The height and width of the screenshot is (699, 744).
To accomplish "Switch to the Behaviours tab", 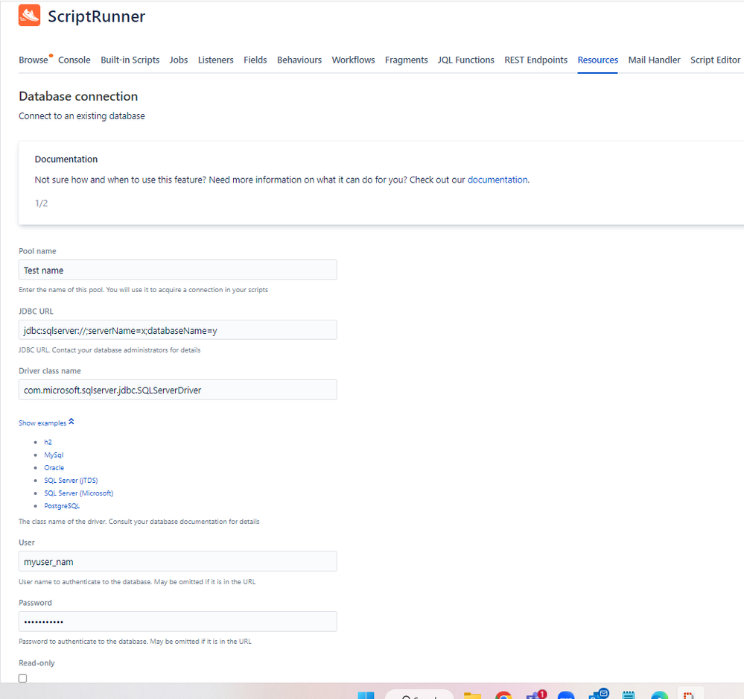I will [299, 60].
